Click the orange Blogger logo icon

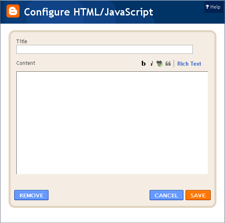[x=13, y=11]
